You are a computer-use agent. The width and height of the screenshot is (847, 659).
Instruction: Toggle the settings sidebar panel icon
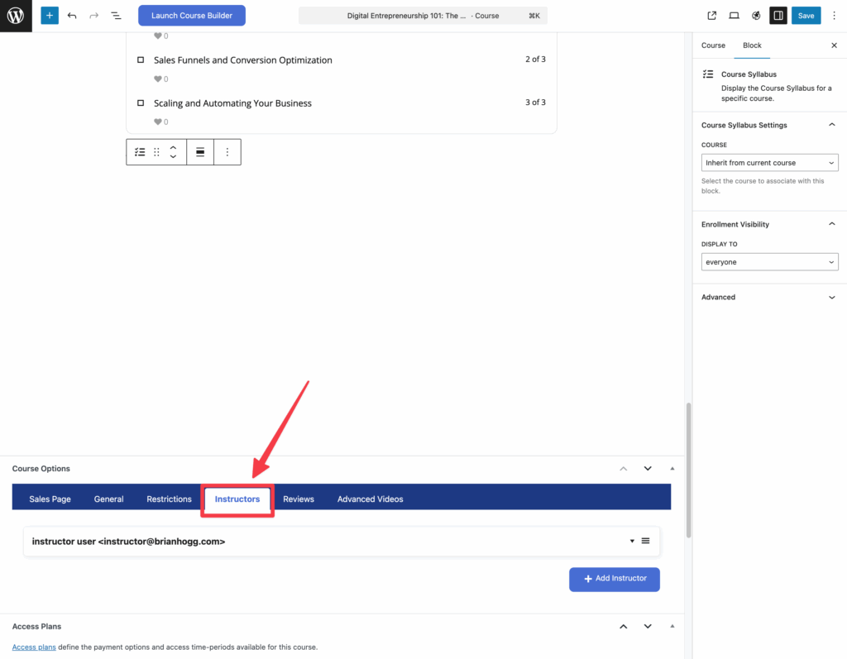(x=778, y=16)
